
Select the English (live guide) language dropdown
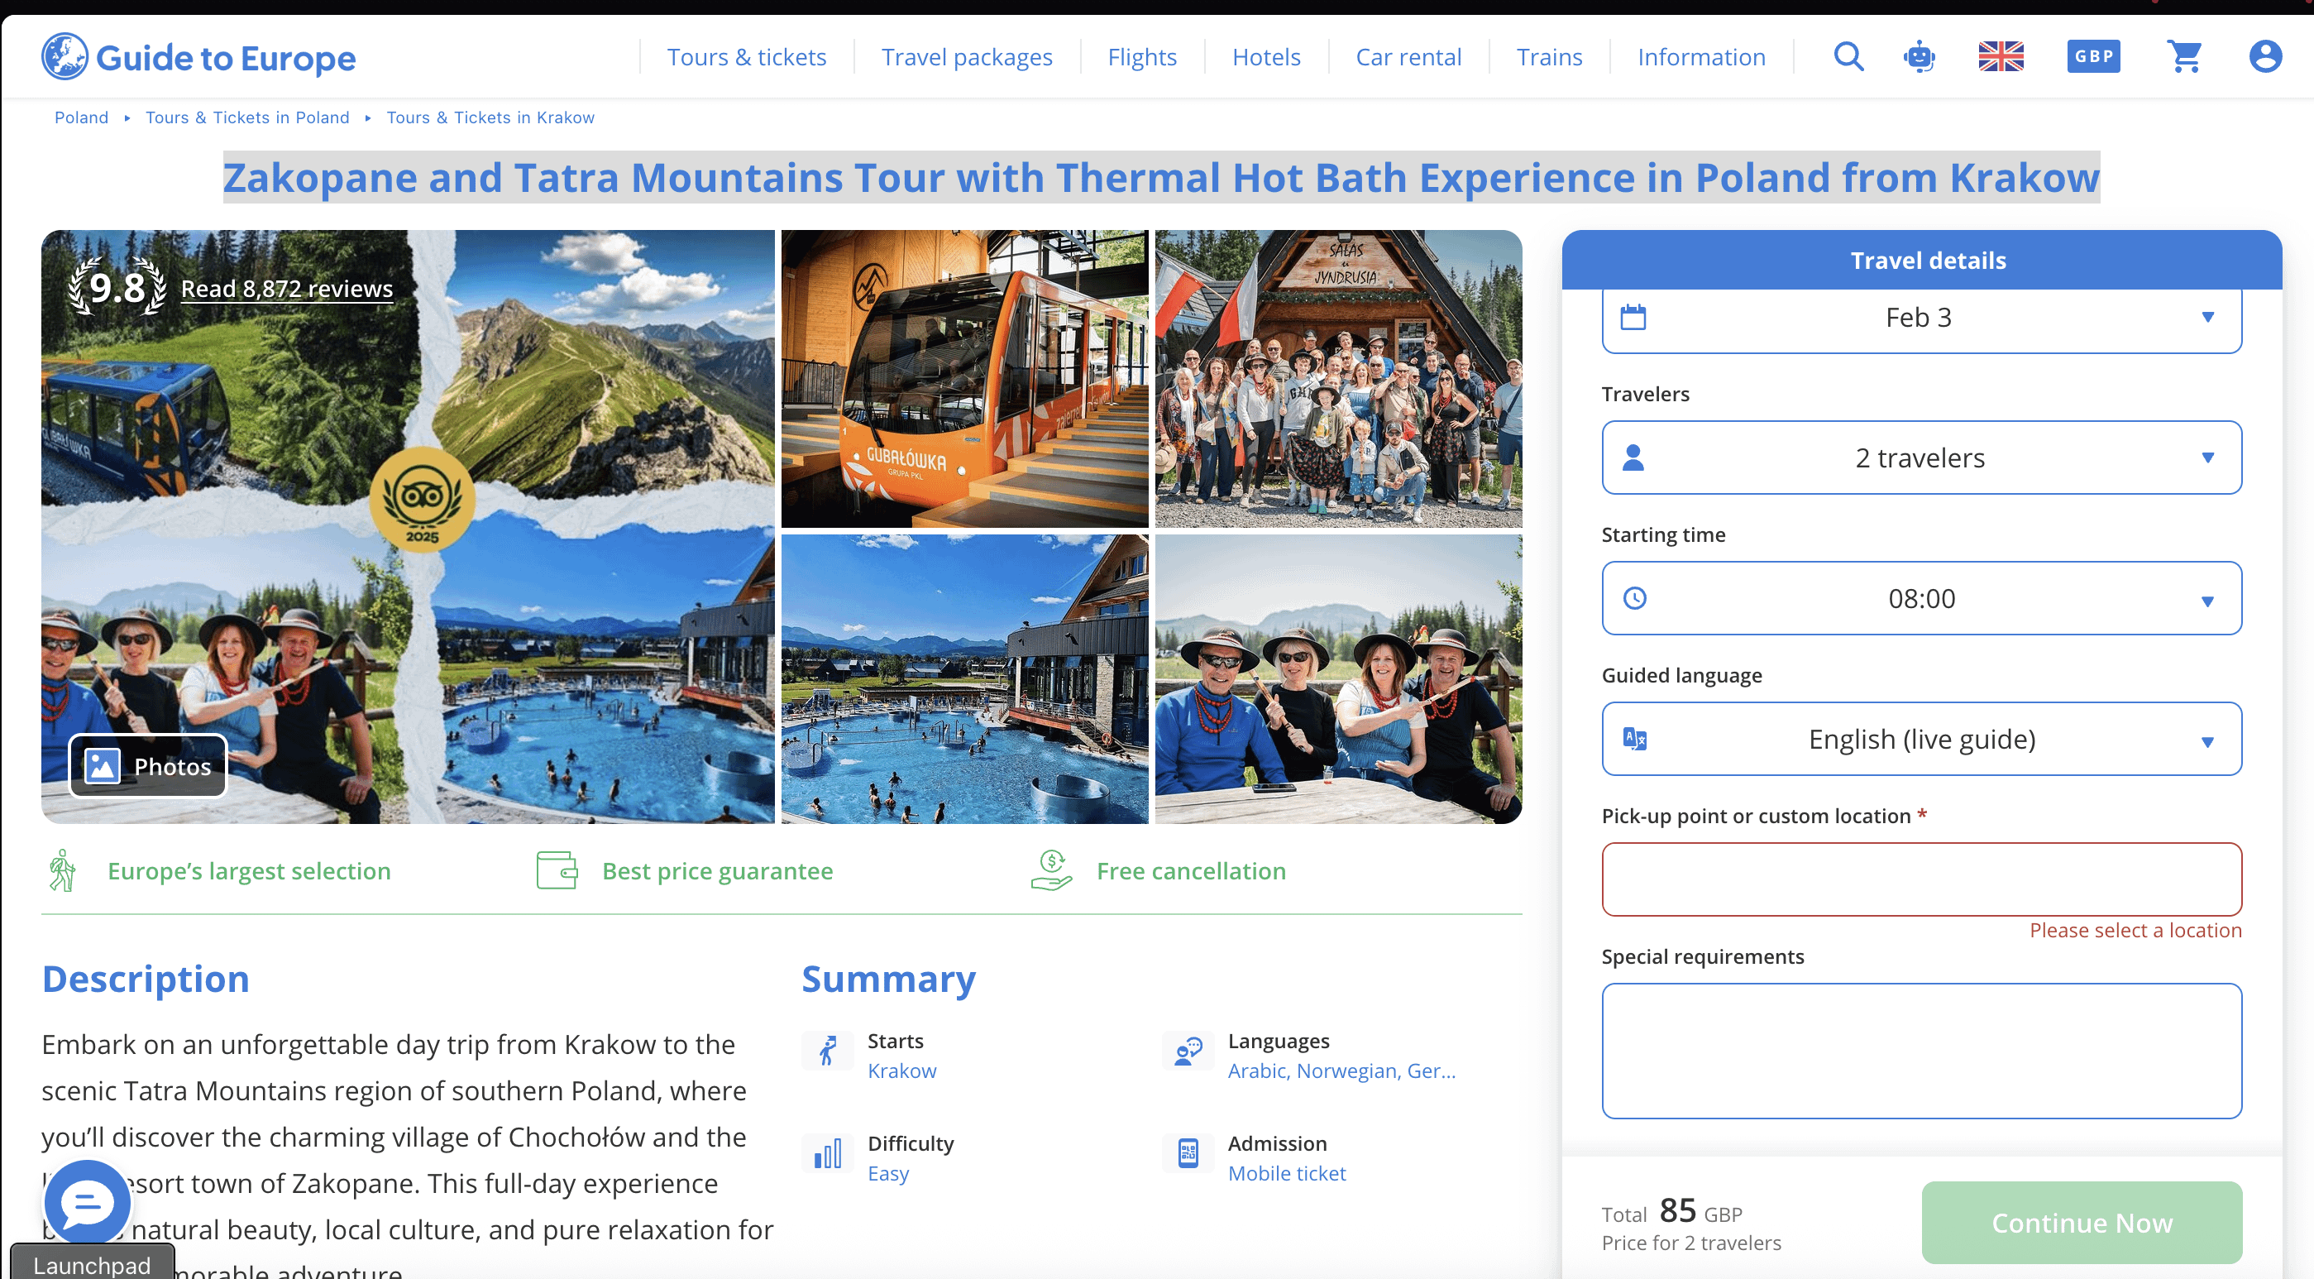1920,739
